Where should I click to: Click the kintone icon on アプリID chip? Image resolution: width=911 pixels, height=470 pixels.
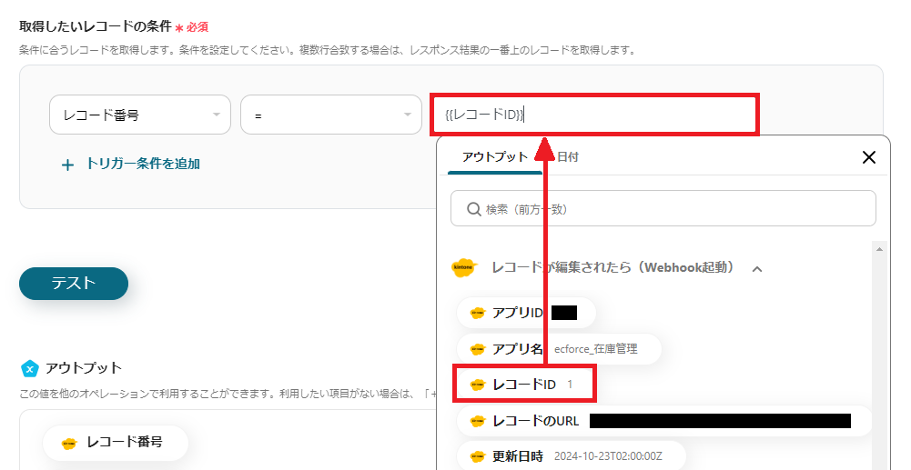pyautogui.click(x=478, y=314)
